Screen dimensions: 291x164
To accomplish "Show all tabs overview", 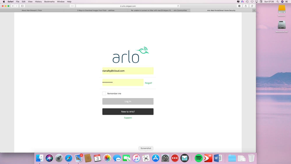I will pyautogui.click(x=252, y=6).
